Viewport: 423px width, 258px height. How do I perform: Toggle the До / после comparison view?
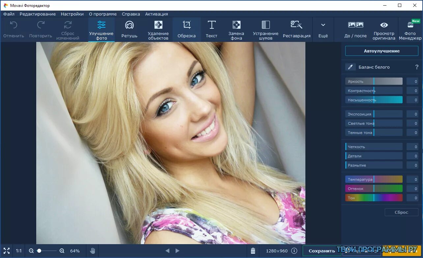[355, 29]
